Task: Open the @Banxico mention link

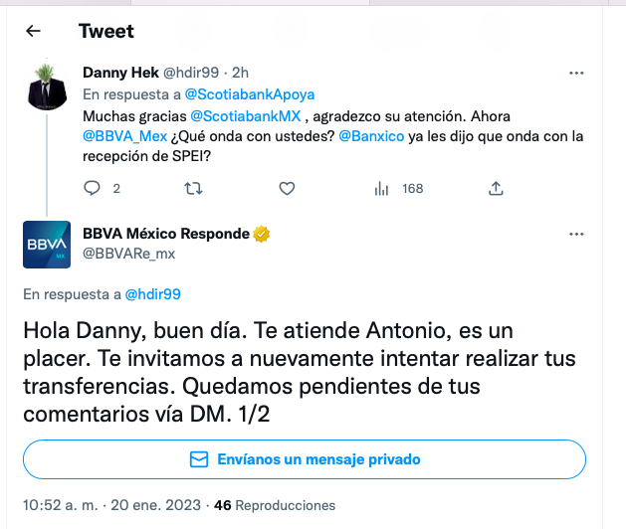Action: click(x=371, y=136)
